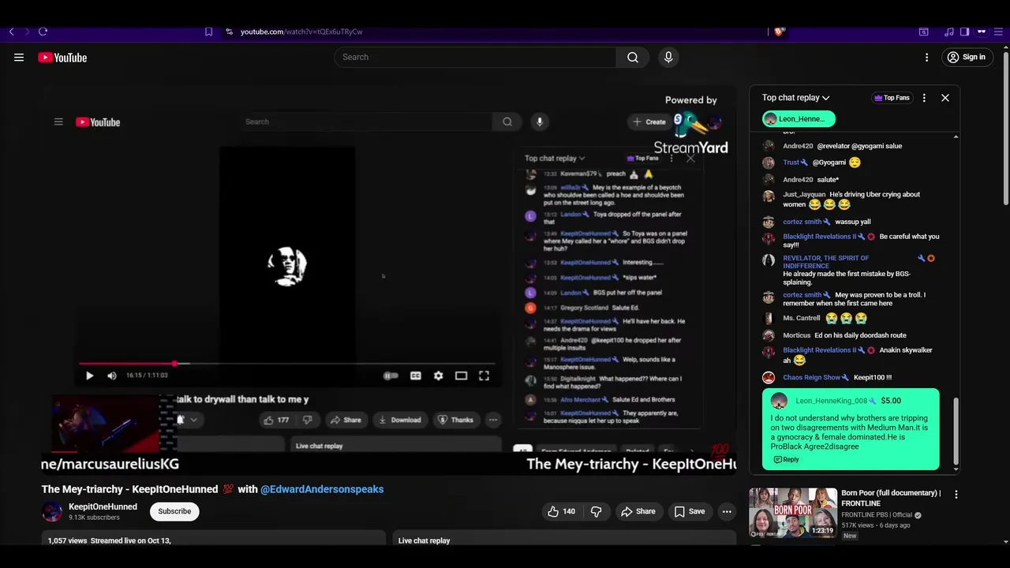Subscribe to KeepitOneHunned
This screenshot has height=568, width=1010.
pos(174,511)
